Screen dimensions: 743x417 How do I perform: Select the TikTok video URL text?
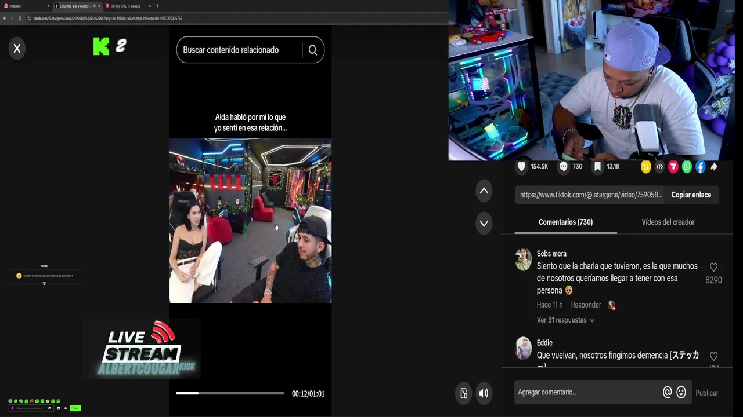591,195
